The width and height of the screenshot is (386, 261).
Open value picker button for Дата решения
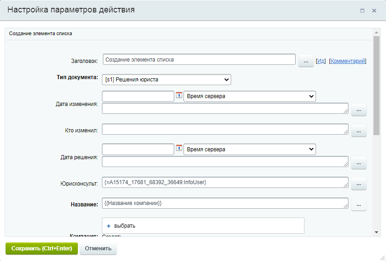(359, 163)
